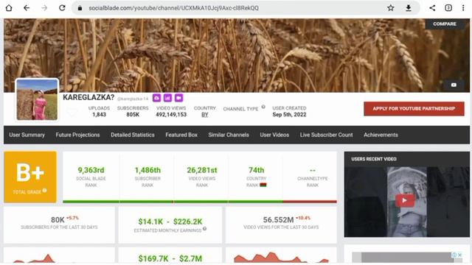Open the Achievements tab
The width and height of the screenshot is (472, 265).
381,135
